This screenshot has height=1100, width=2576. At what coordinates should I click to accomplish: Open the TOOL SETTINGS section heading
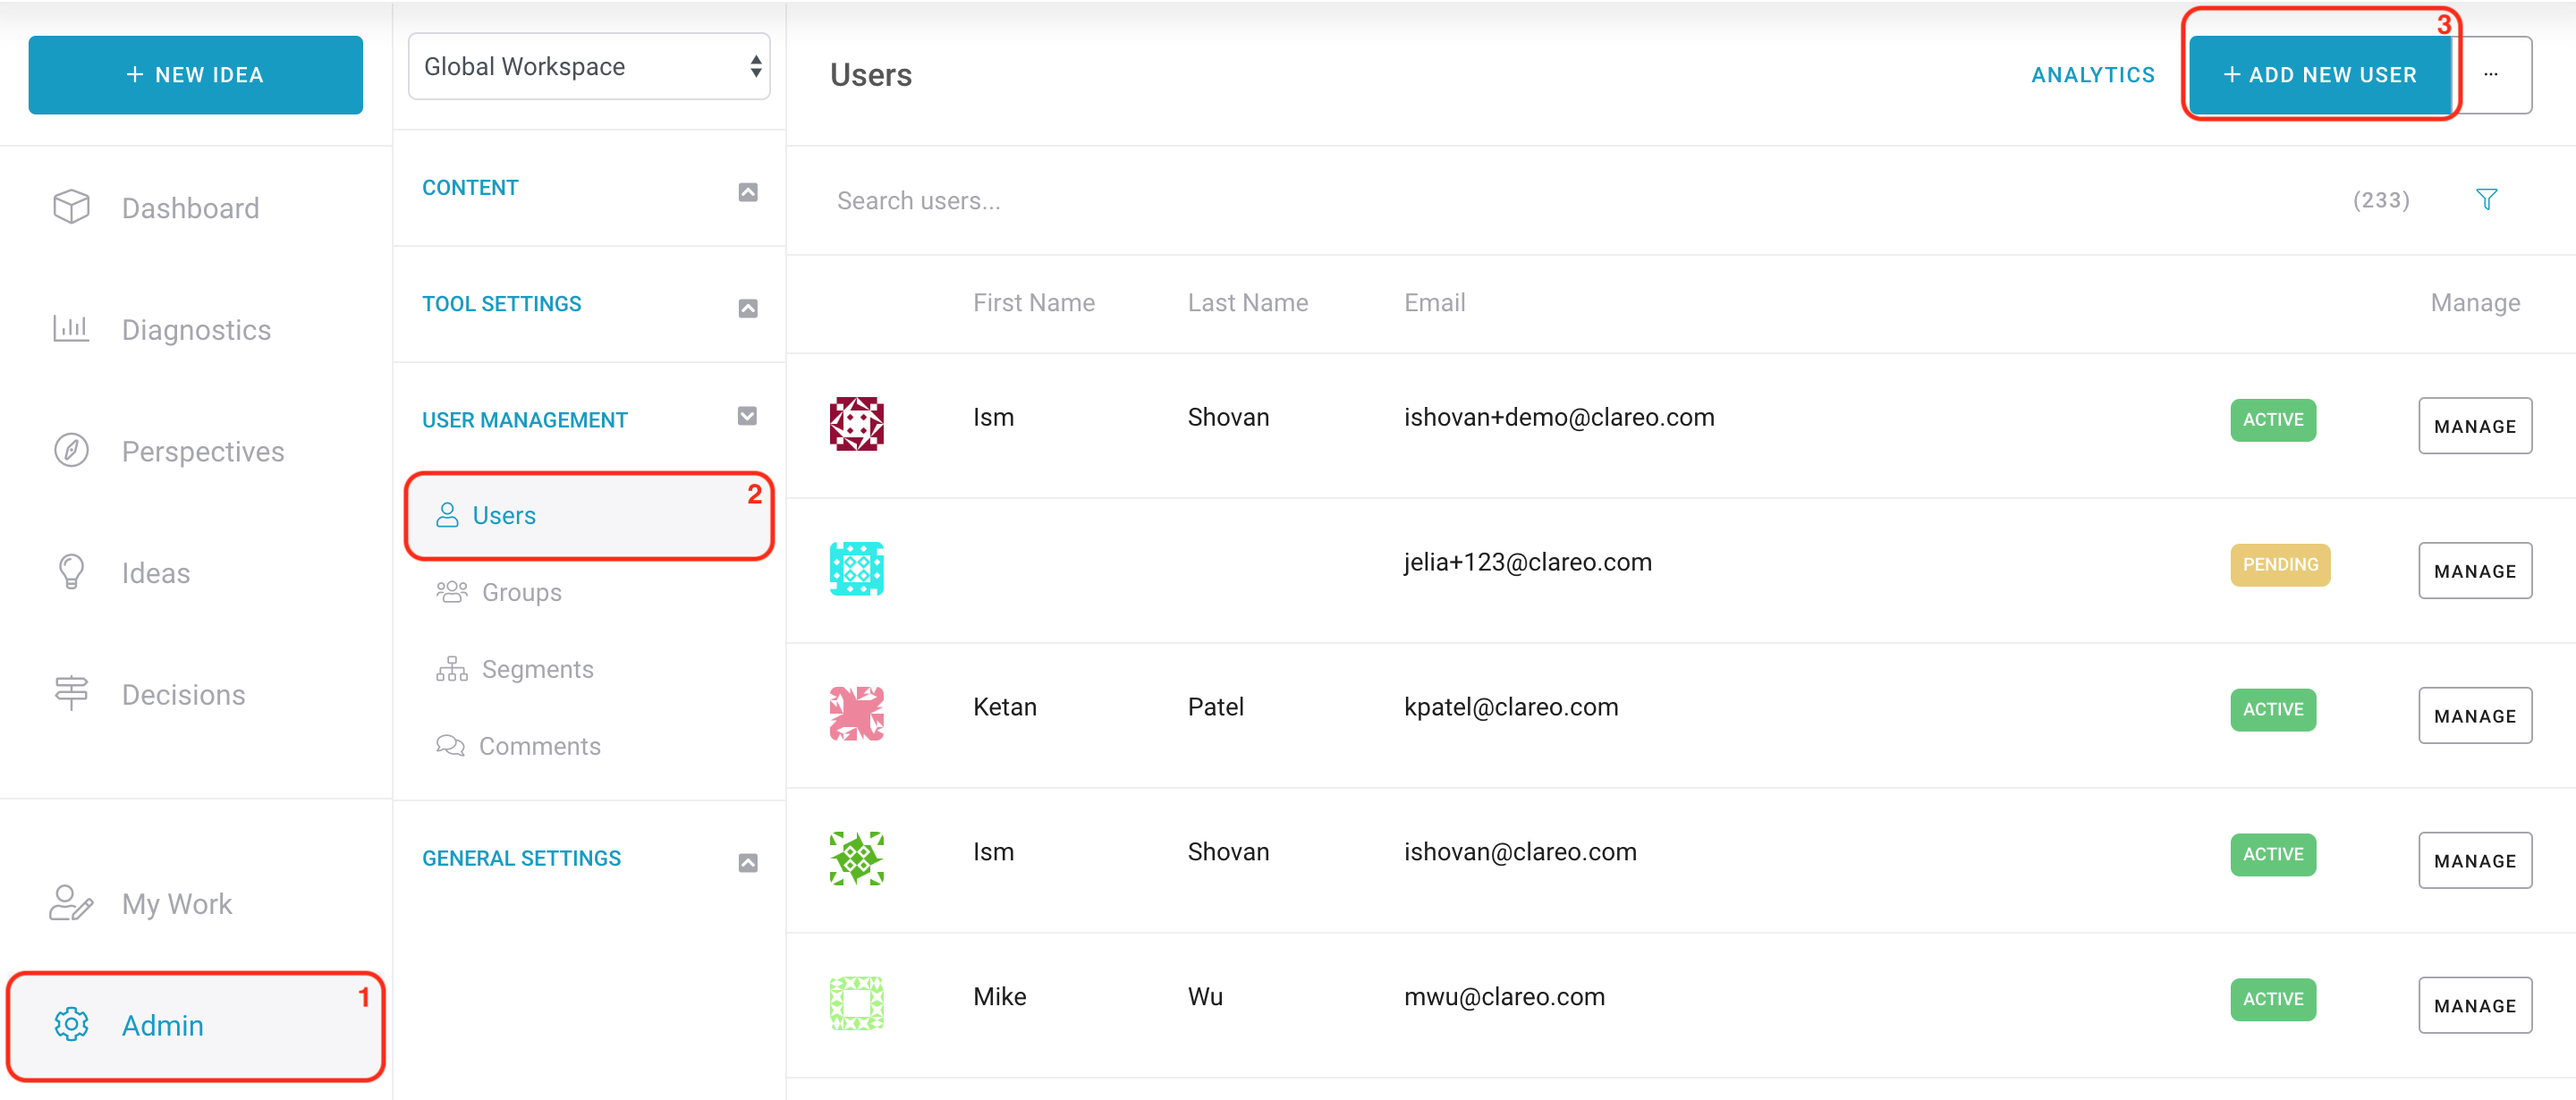pos(501,304)
